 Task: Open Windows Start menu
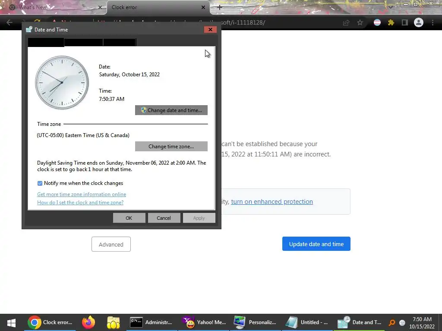(11, 322)
